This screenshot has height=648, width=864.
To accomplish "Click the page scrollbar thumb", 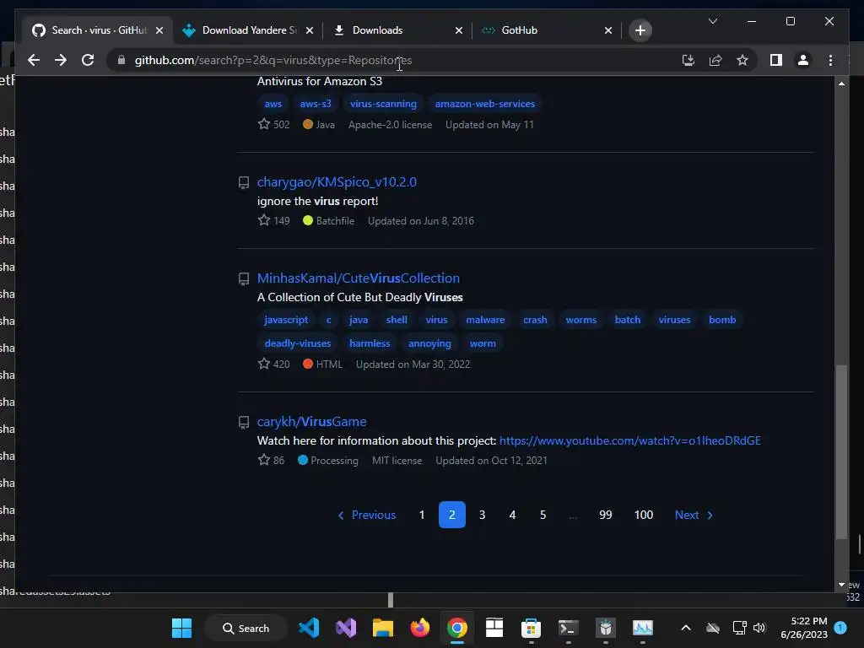I will [841, 452].
